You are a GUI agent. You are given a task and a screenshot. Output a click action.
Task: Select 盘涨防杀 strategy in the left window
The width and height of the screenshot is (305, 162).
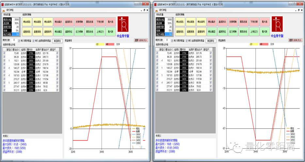coord(69,22)
